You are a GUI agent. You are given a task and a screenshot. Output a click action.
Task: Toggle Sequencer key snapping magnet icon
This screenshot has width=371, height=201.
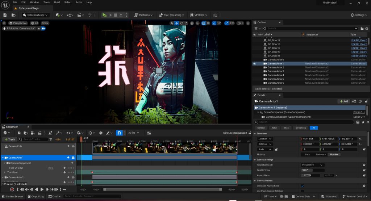tap(119, 133)
